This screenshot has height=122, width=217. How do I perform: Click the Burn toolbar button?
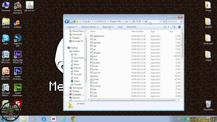[x=120, y=27]
